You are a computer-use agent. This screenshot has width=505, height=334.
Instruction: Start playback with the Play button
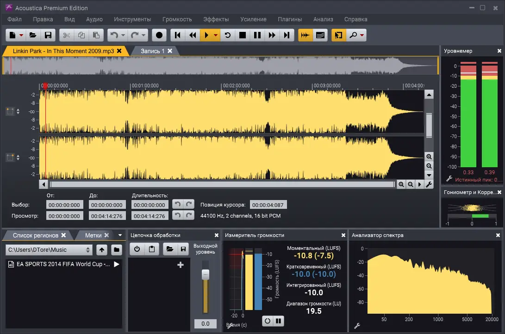206,35
